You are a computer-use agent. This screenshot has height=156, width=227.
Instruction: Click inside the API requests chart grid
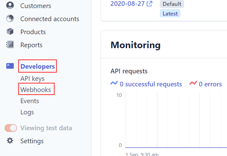[175, 121]
